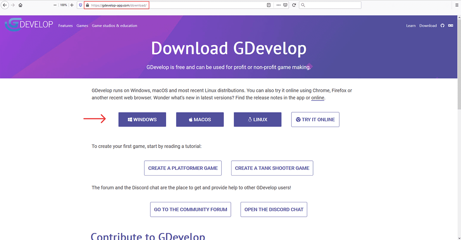Click the language switcher icon in the header

(451, 26)
